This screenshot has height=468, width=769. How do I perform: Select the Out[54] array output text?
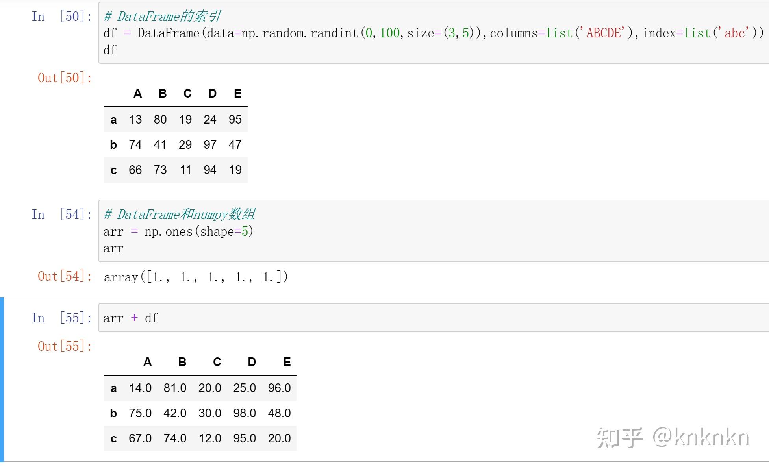(x=196, y=277)
